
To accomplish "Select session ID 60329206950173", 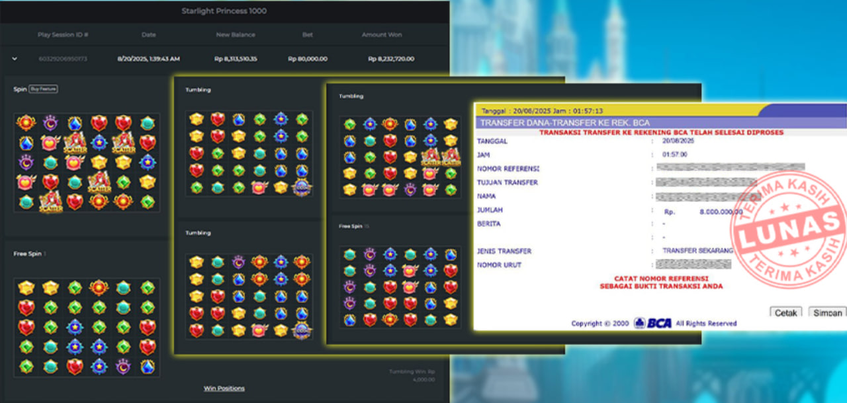I will [63, 59].
